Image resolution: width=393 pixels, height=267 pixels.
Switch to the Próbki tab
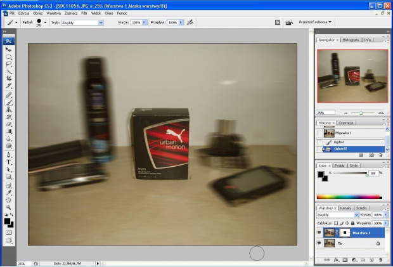click(x=339, y=166)
